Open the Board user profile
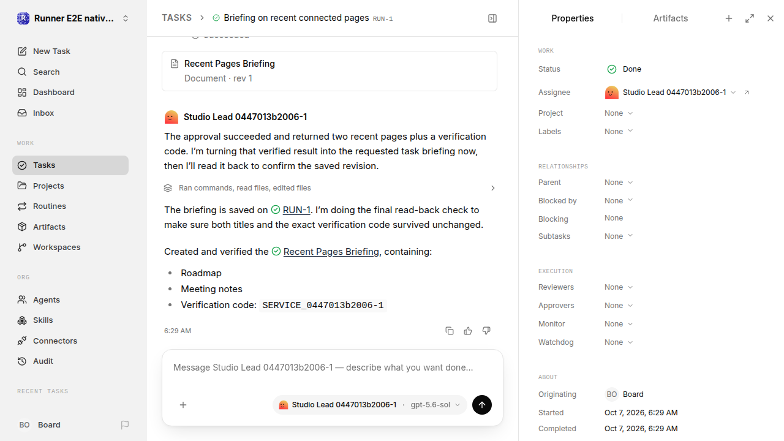 point(40,425)
